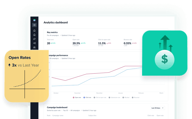The width and height of the screenshot is (192, 119).
Task: Click the plus create icon in sidebar
Action: tap(34, 25)
